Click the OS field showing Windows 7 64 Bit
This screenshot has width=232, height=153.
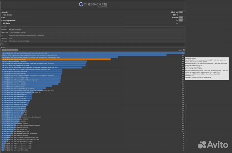[x=96, y=35]
